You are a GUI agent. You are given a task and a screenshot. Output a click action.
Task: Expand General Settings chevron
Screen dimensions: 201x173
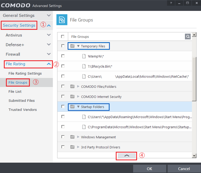tap(49, 16)
